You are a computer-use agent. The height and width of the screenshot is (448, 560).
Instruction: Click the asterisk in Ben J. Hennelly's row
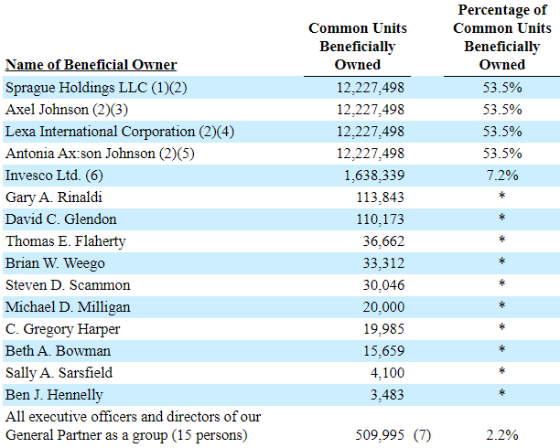[x=502, y=393]
